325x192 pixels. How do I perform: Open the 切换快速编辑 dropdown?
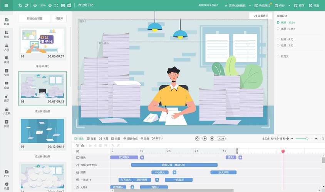pos(250,5)
